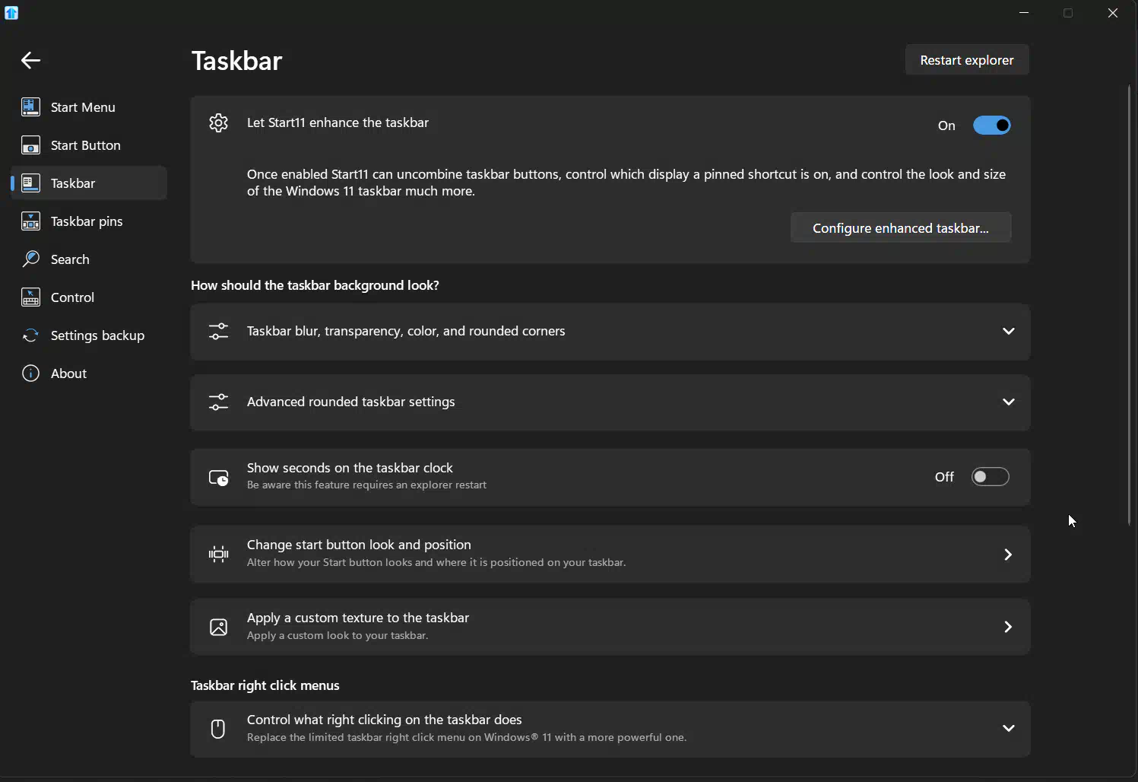Click the Start Menu sidebar icon

coord(30,107)
